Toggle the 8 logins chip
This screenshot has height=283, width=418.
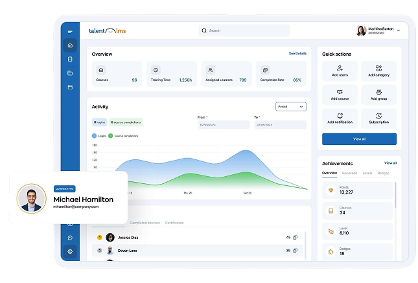tap(99, 122)
